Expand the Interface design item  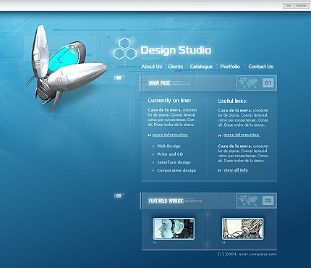(171, 162)
